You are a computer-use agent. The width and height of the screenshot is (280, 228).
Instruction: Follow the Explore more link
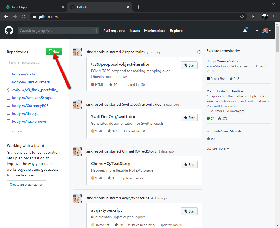(218, 148)
